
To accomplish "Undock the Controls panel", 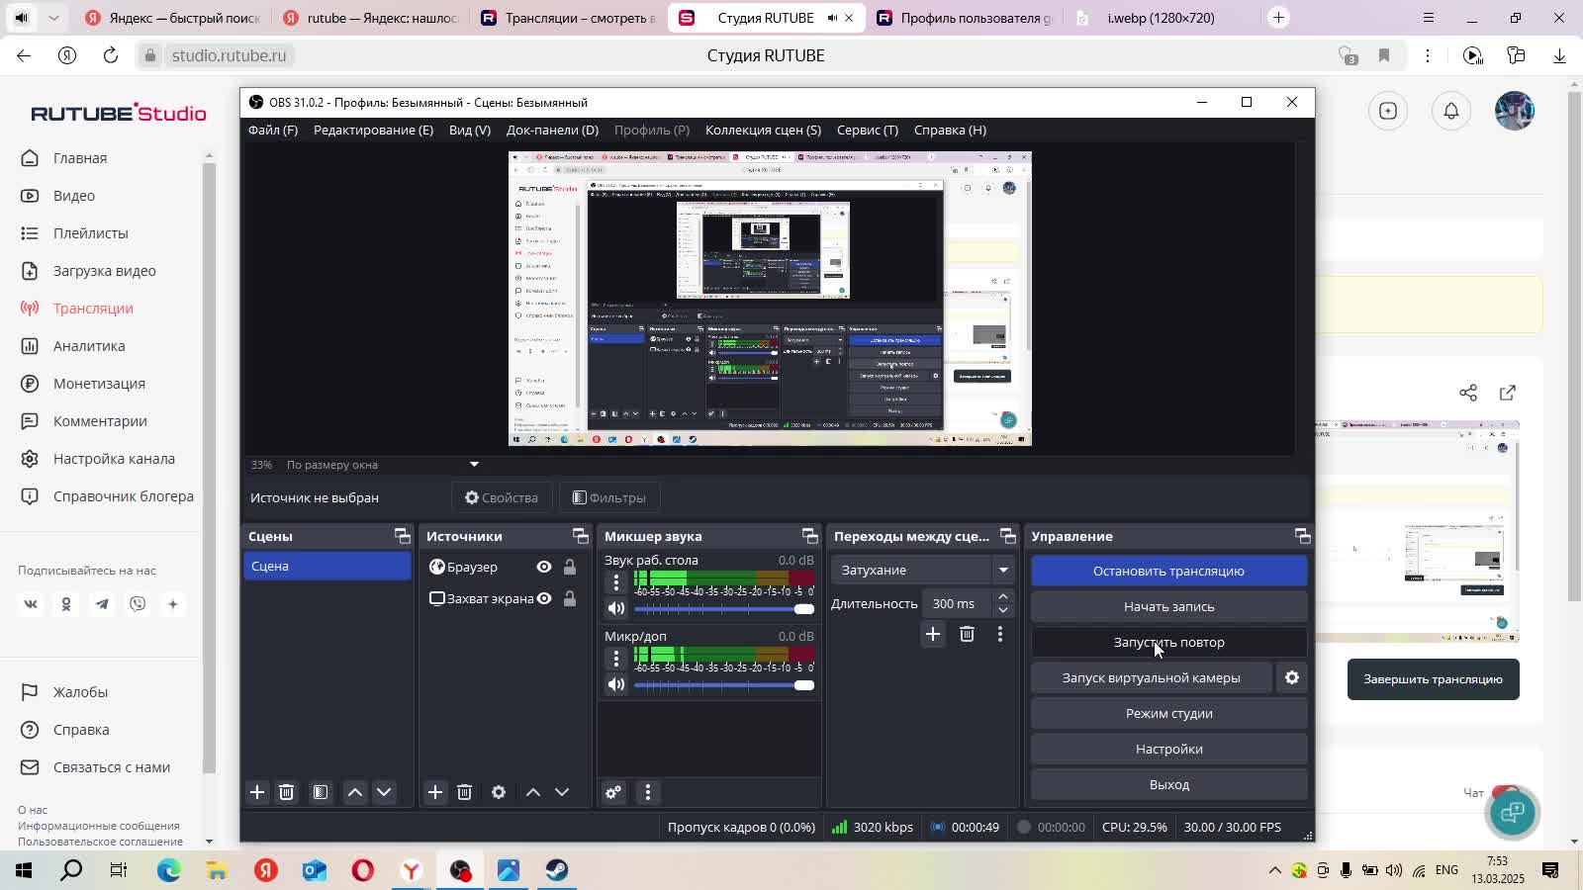I will [x=1303, y=536].
